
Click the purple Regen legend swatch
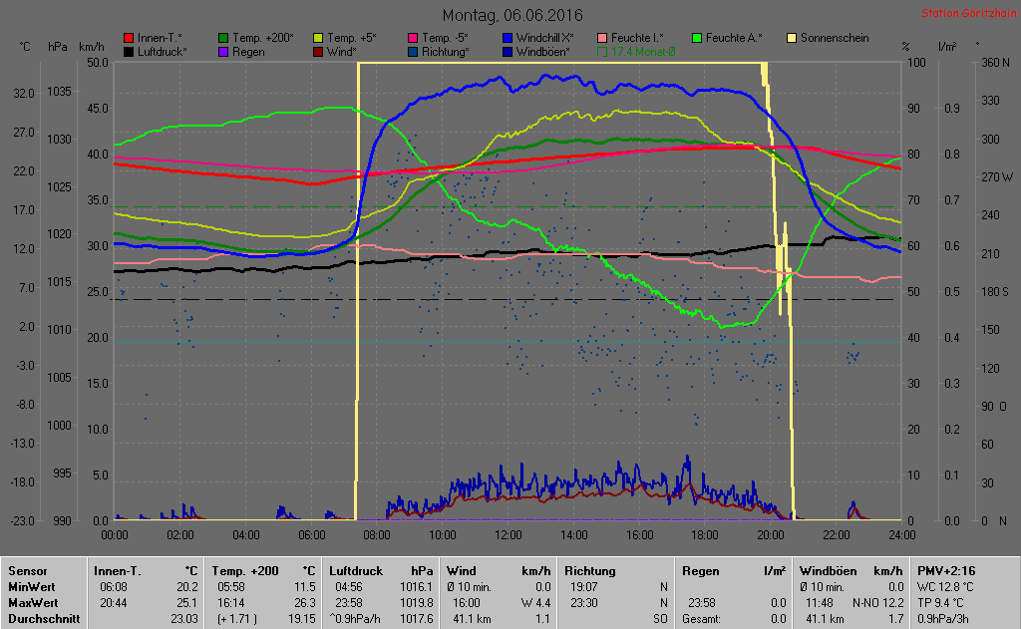223,52
